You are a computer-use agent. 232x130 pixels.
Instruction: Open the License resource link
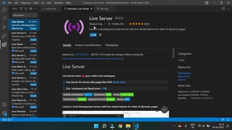tap(182, 79)
